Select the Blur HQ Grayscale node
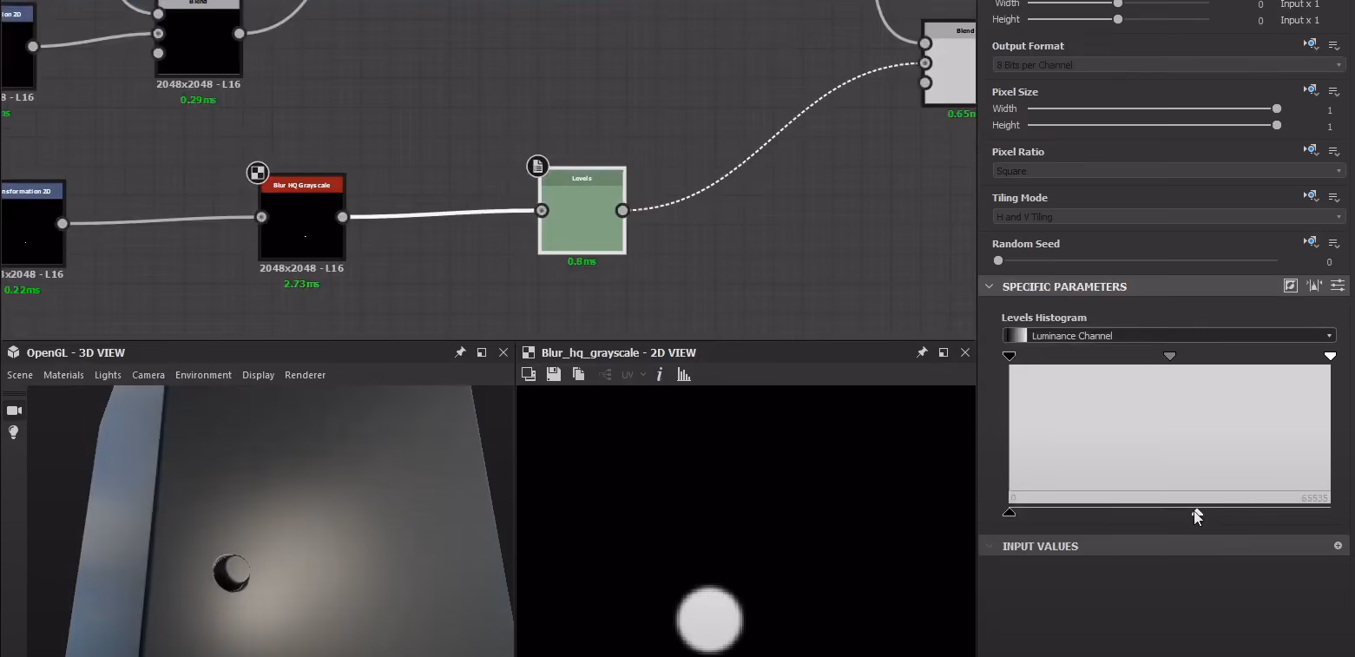This screenshot has height=657, width=1355. (302, 217)
